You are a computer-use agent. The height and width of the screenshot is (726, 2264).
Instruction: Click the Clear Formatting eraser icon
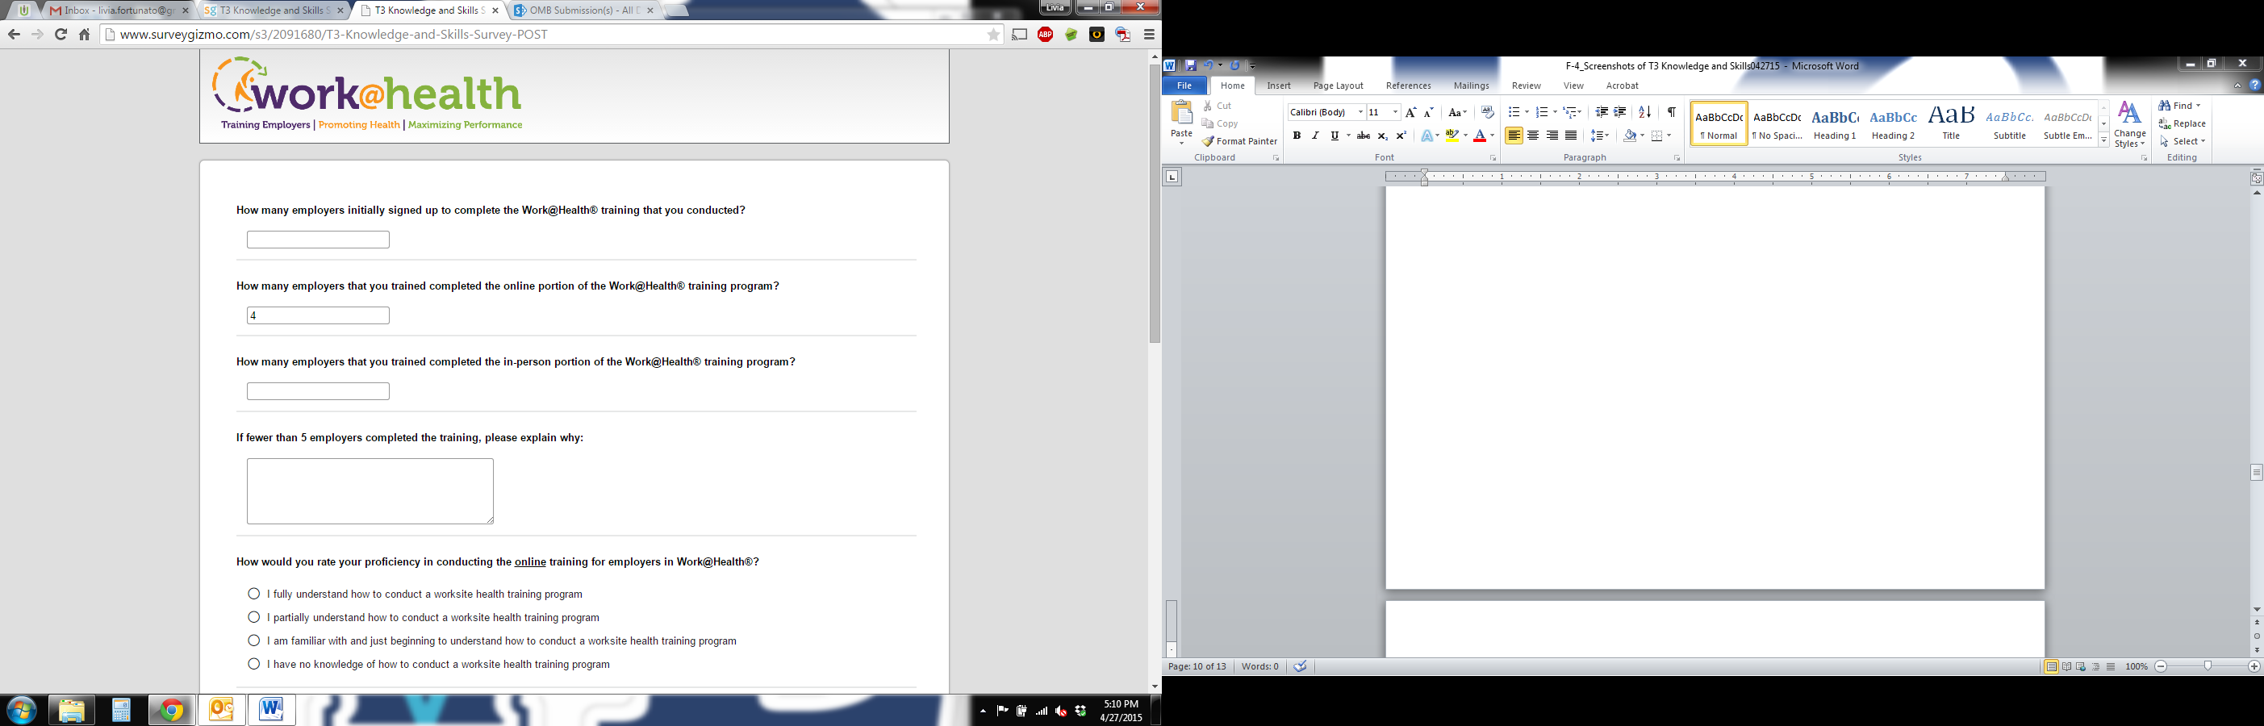pyautogui.click(x=1487, y=112)
